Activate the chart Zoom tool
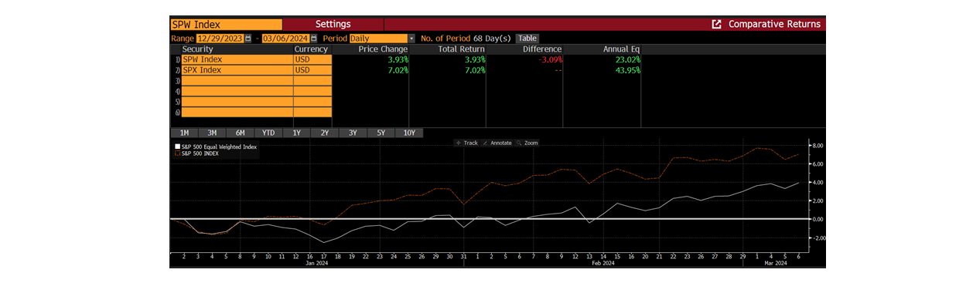 (x=527, y=143)
